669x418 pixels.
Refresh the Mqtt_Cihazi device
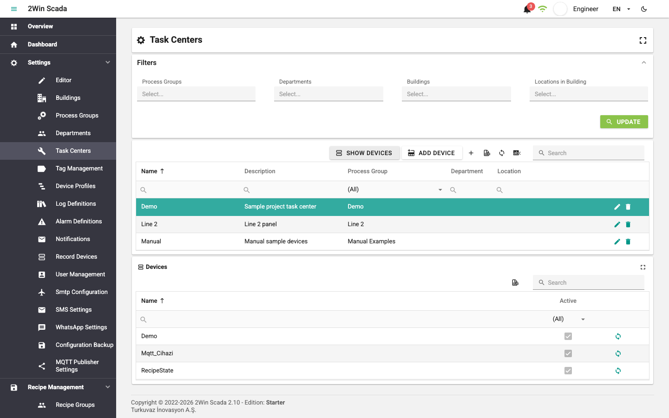(618, 353)
